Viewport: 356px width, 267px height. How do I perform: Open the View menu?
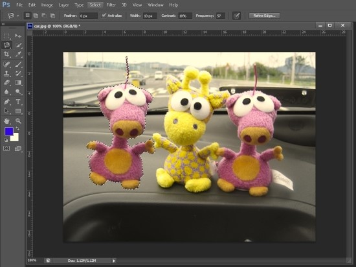137,5
